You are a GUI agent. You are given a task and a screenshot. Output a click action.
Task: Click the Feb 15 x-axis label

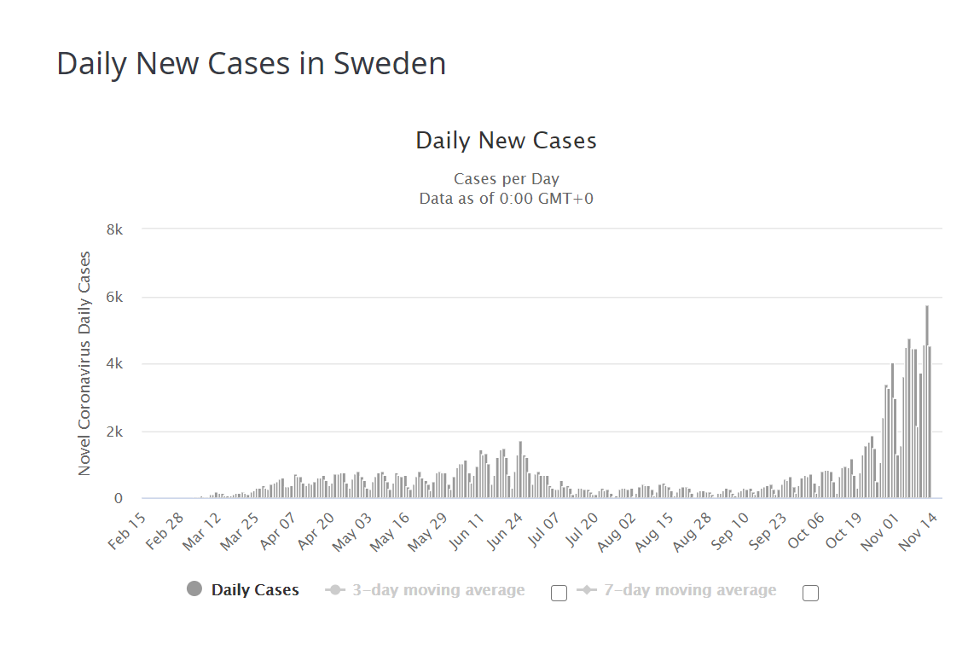[x=125, y=531]
